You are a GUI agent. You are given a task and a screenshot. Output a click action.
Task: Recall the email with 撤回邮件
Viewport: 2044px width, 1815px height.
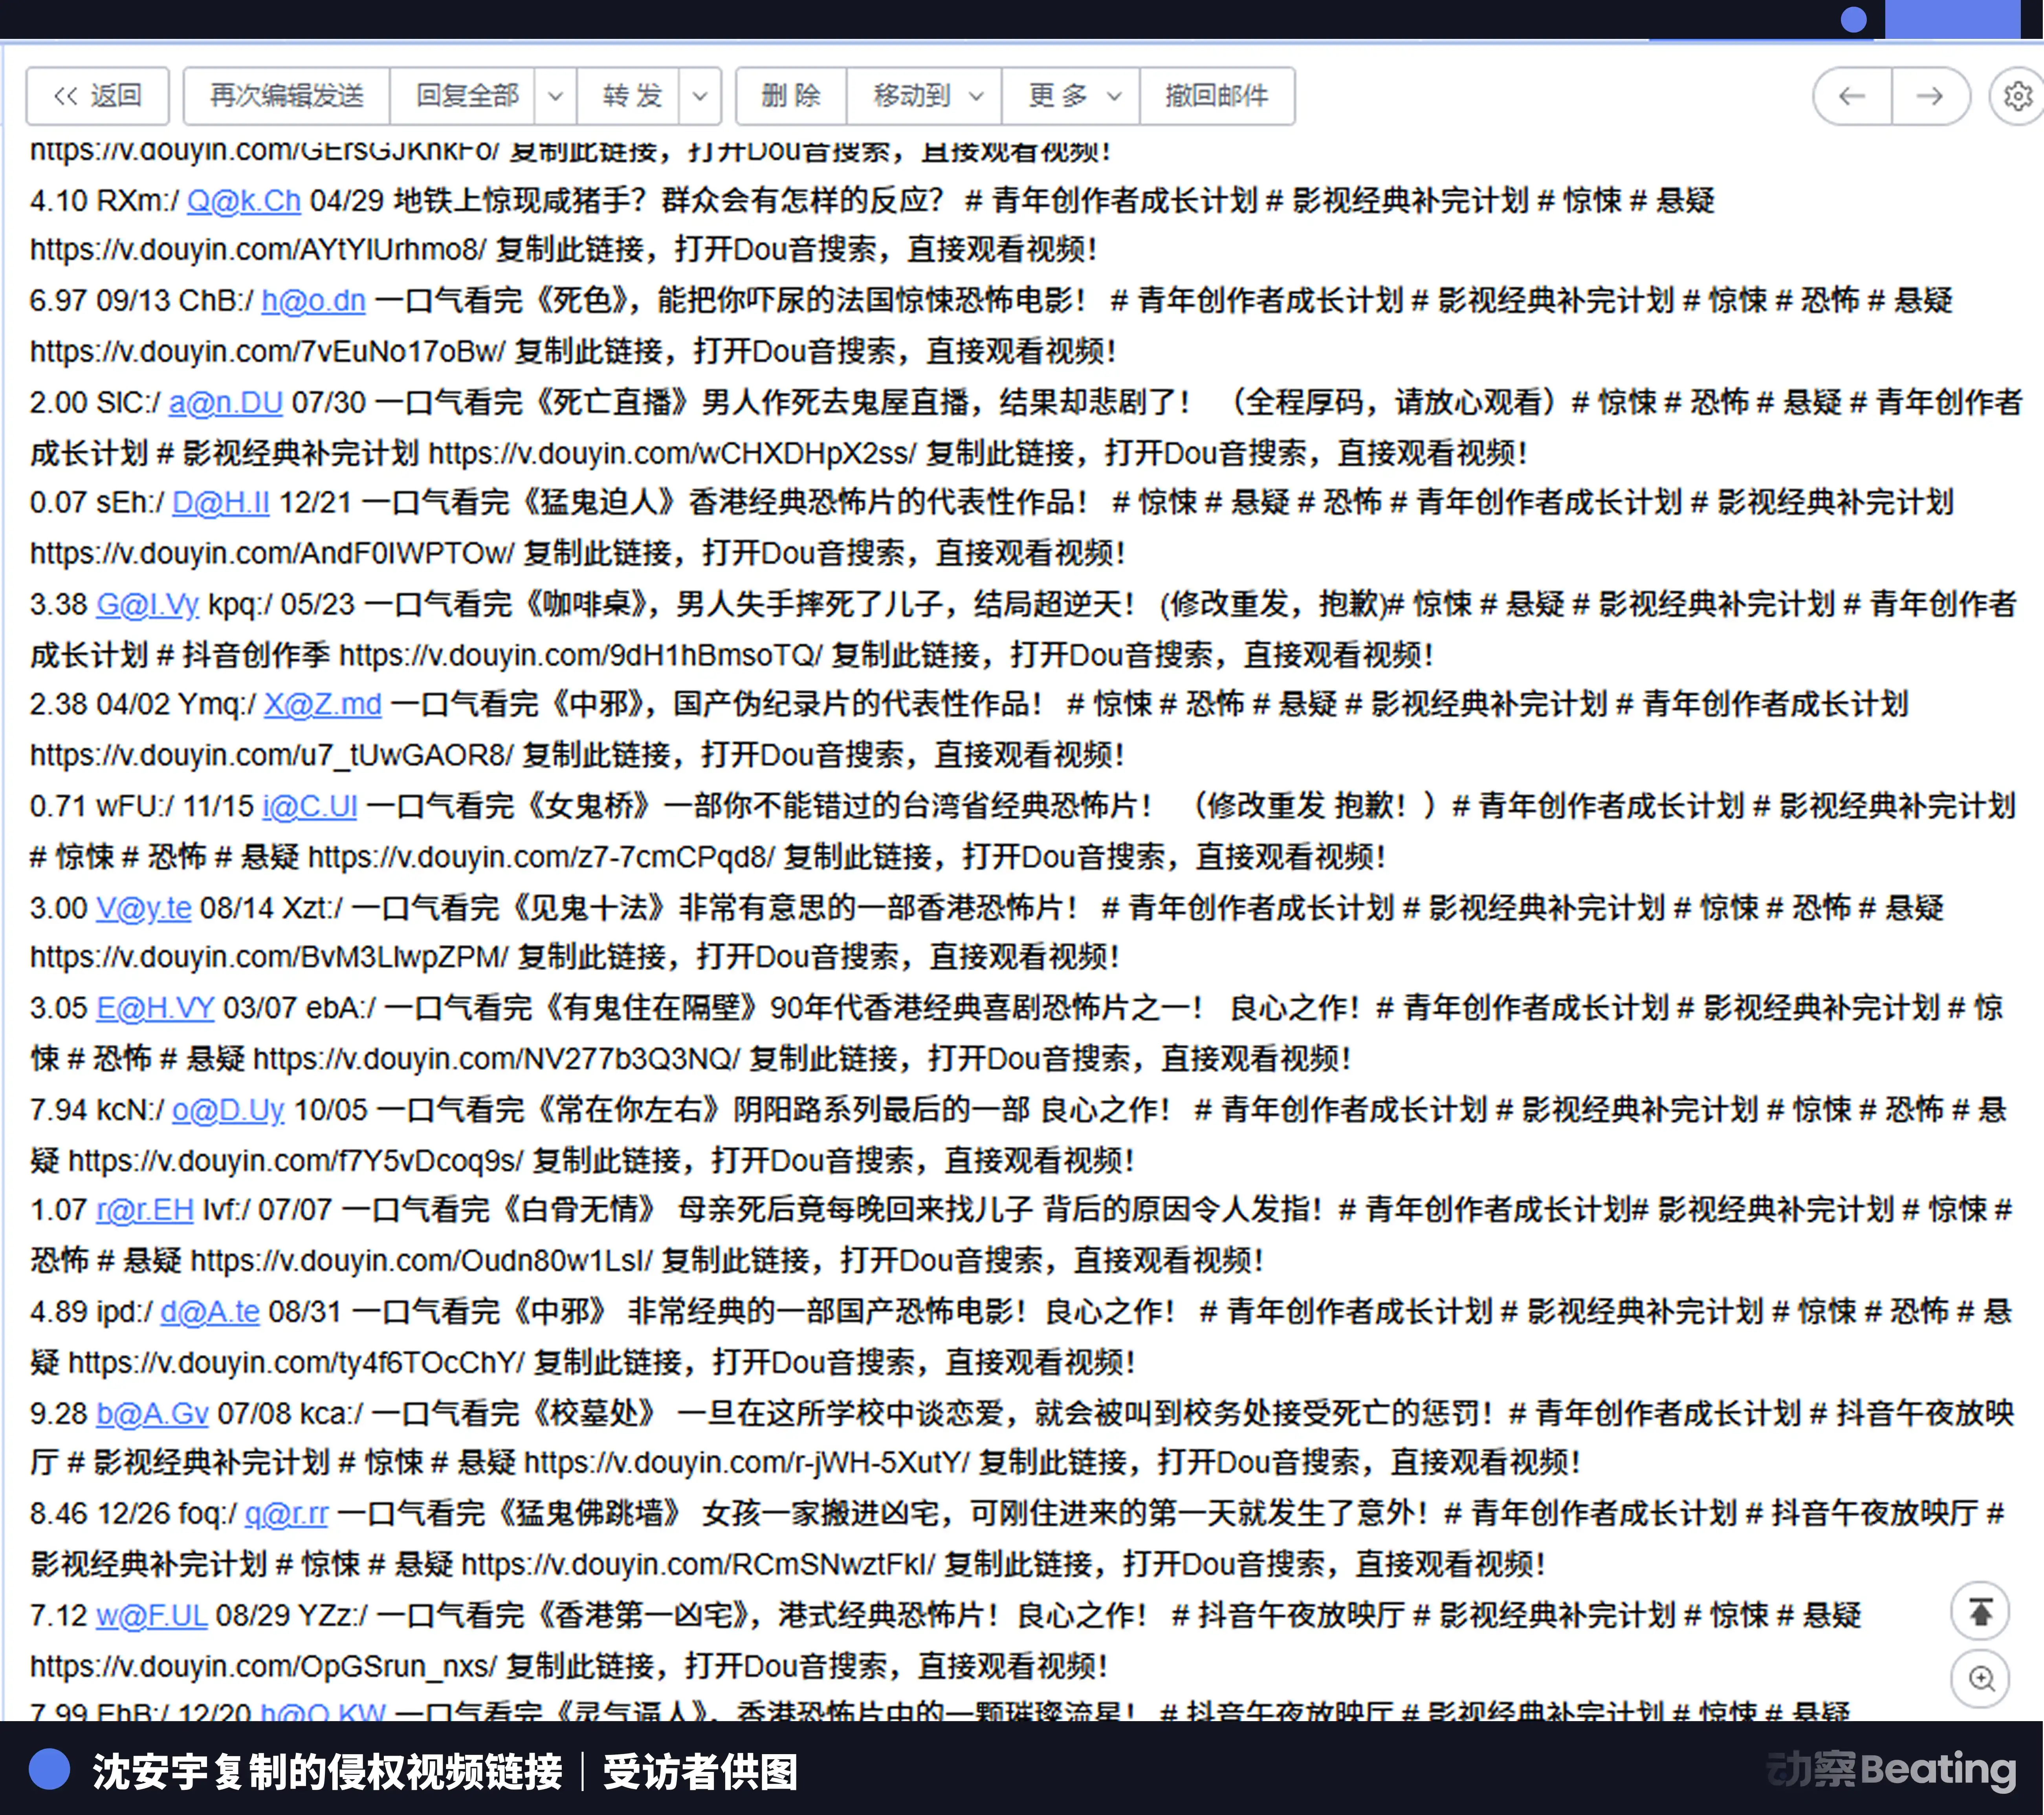[x=1217, y=96]
